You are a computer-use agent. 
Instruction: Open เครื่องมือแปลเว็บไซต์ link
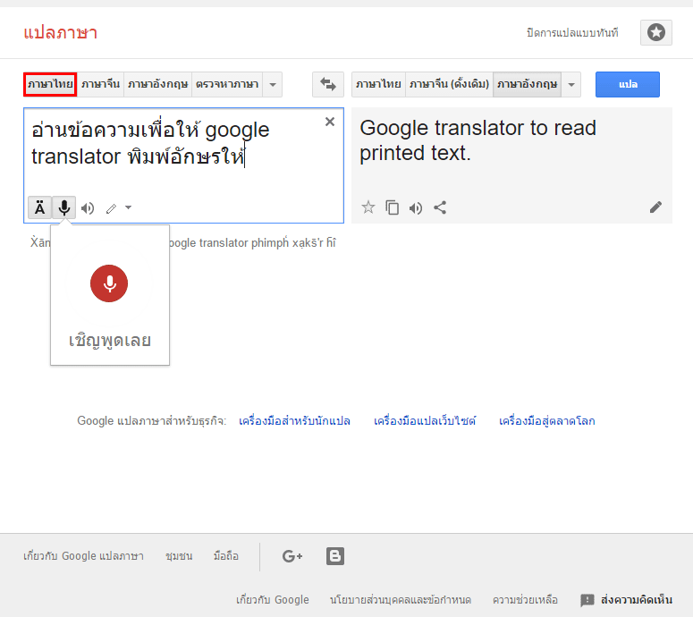pyautogui.click(x=425, y=421)
